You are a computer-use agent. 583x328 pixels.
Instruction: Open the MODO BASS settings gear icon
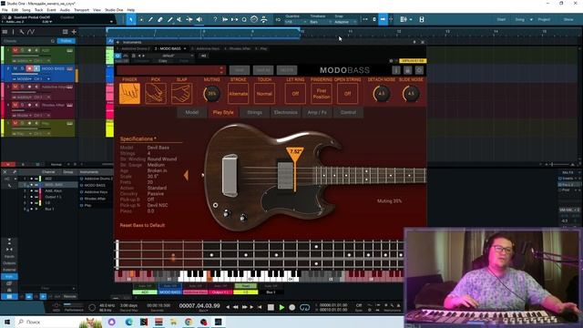click(x=419, y=70)
